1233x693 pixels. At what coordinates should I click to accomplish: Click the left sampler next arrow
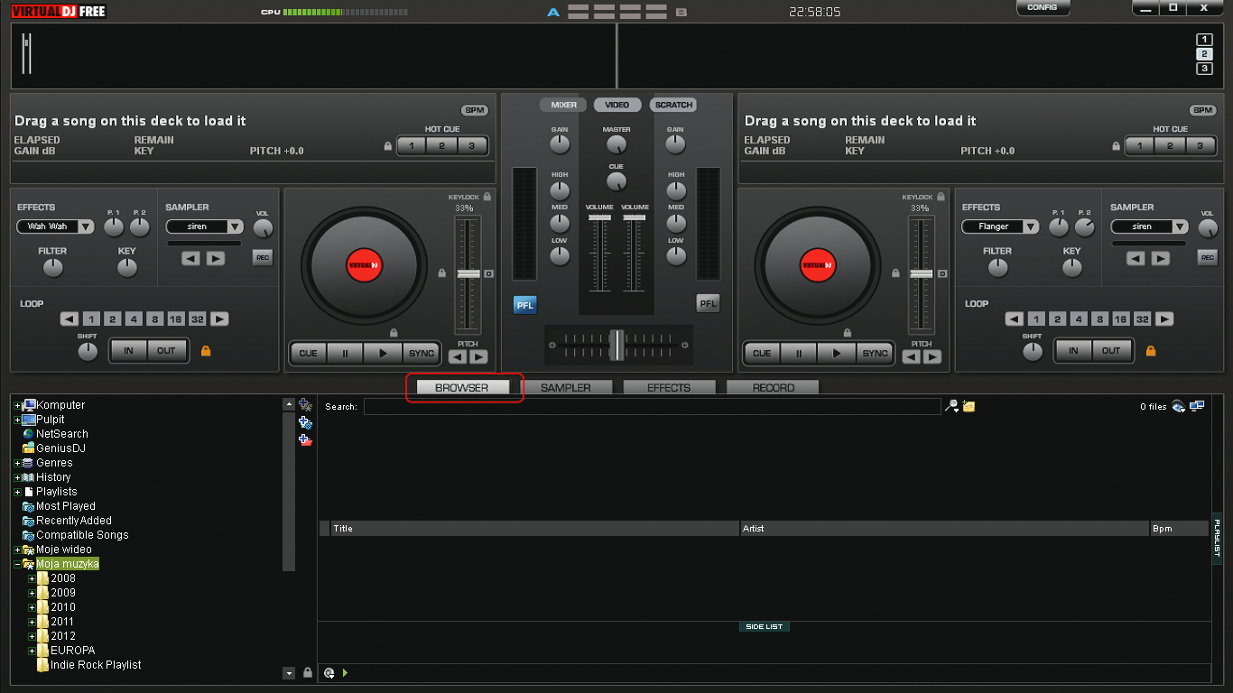coord(216,258)
